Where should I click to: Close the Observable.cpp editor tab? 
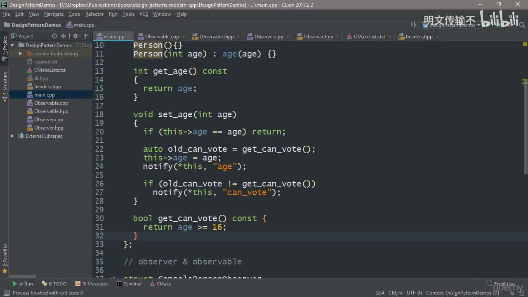(x=183, y=37)
